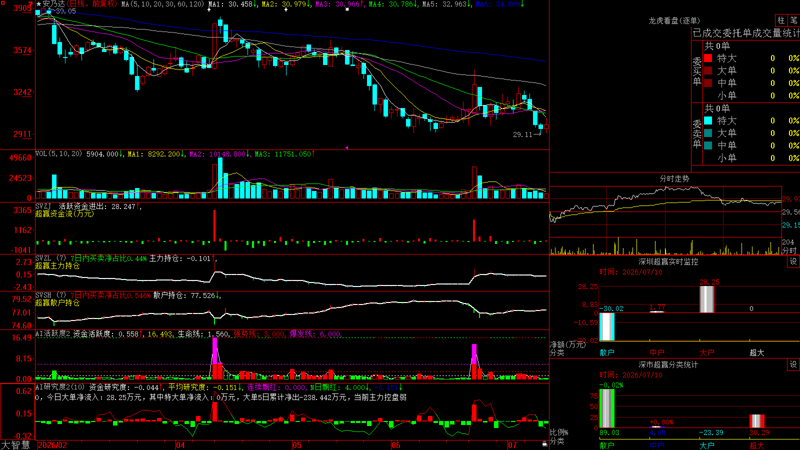Click the 安乃达 stock name title

(53, 4)
